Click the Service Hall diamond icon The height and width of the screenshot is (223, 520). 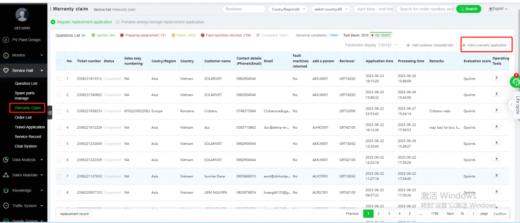pyautogui.click(x=6, y=70)
